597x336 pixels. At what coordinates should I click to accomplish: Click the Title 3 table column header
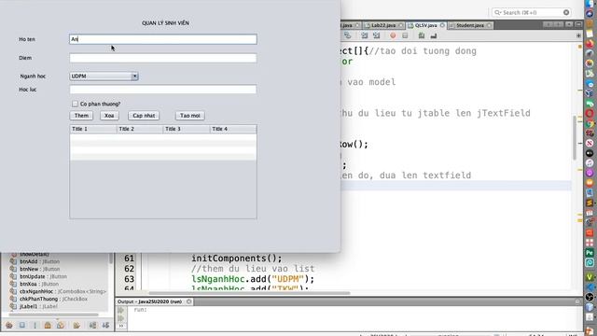click(x=187, y=129)
